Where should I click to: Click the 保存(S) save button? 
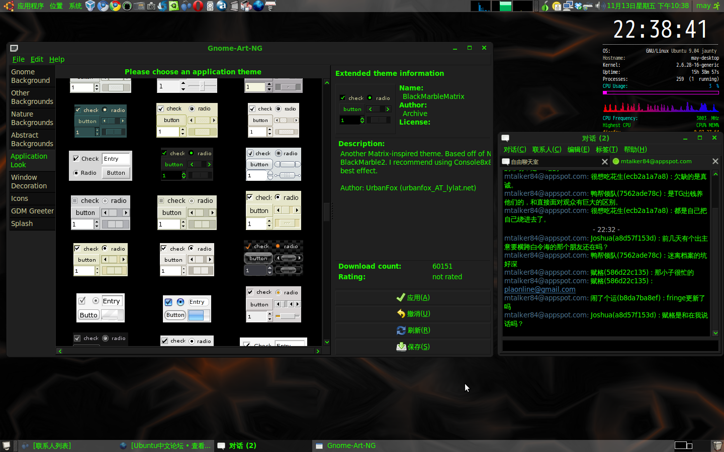pyautogui.click(x=413, y=347)
